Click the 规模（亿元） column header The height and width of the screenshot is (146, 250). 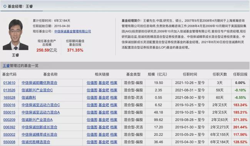(157, 75)
